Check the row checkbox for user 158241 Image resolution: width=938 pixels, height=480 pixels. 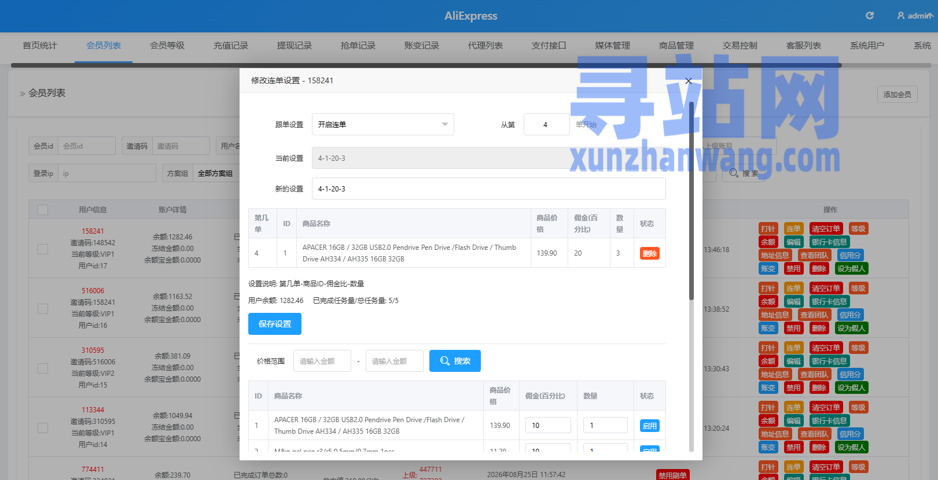tap(43, 249)
